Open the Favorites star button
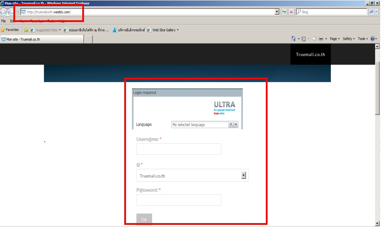 (10, 30)
